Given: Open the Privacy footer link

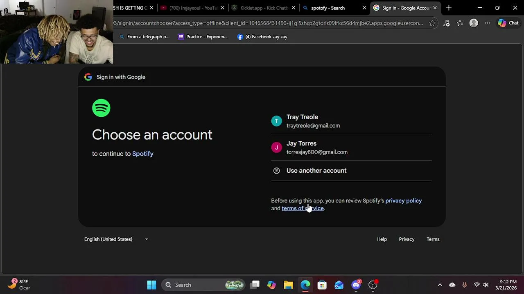Looking at the screenshot, I should pos(407,239).
